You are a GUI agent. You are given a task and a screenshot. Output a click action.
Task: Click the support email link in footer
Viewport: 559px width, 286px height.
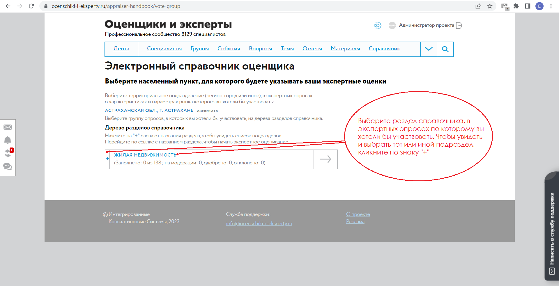coord(259,223)
